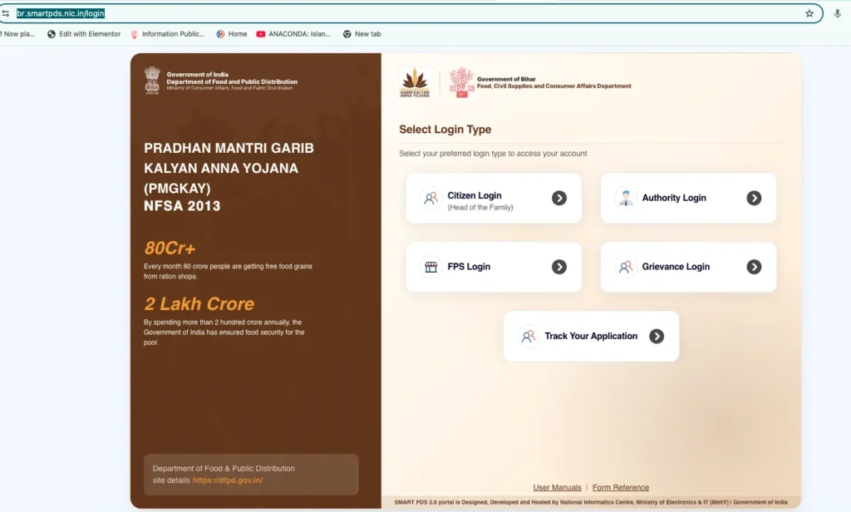Click the 80Cr+ statistic text

coord(170,249)
